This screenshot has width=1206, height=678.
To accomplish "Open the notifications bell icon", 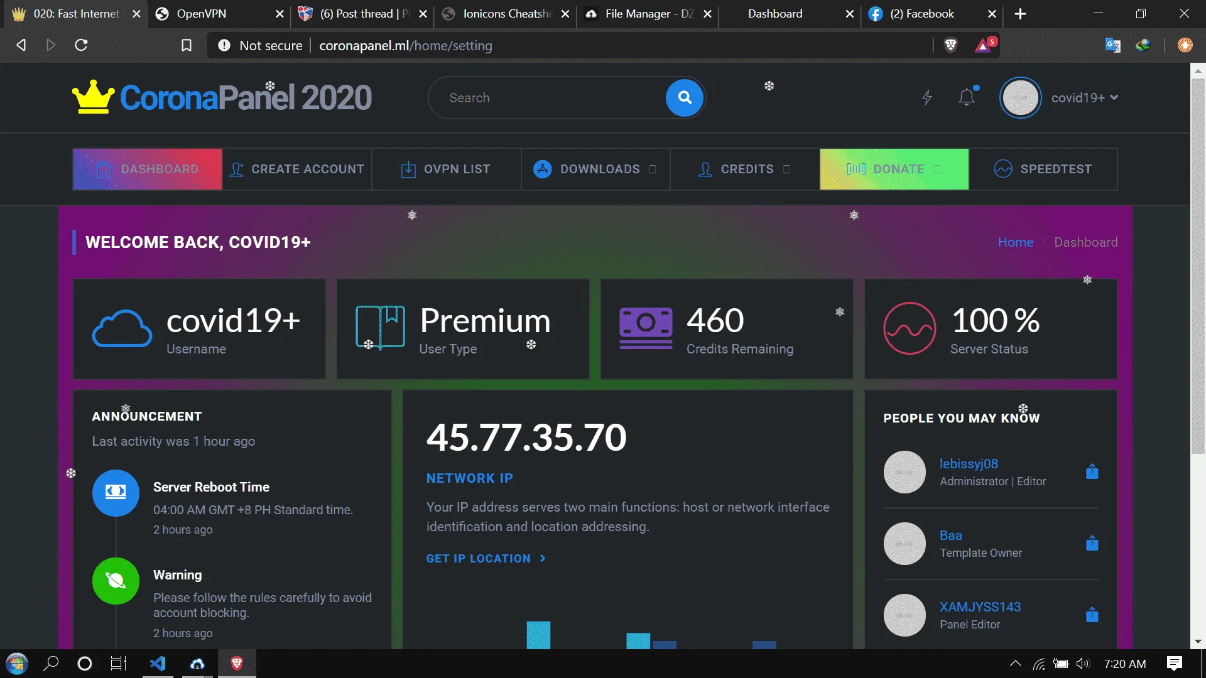I will (967, 97).
